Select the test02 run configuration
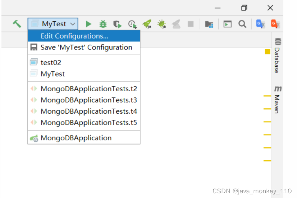297x198 pixels. tap(84, 62)
